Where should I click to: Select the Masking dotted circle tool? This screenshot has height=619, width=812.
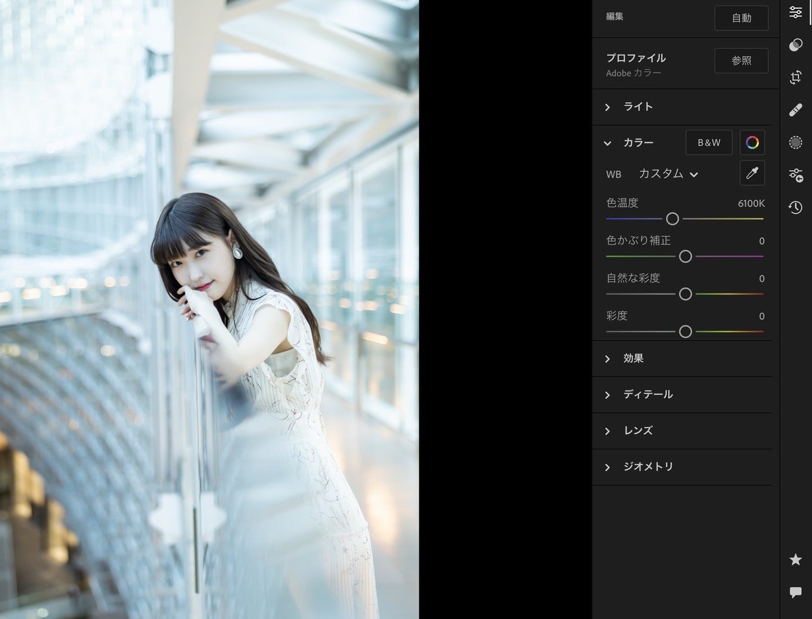[796, 143]
